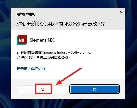Select the Siemens Industry Software Inc. publisher text
137x108 pixels.
click(67, 52)
